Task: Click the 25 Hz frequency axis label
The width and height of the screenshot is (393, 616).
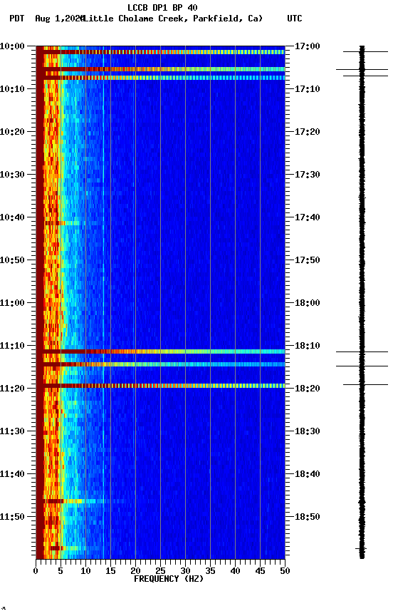Action: click(x=160, y=571)
